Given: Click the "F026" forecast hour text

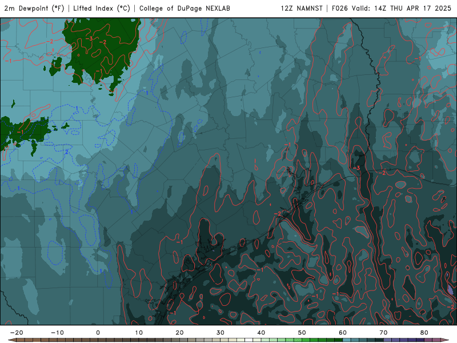Looking at the screenshot, I should point(340,8).
